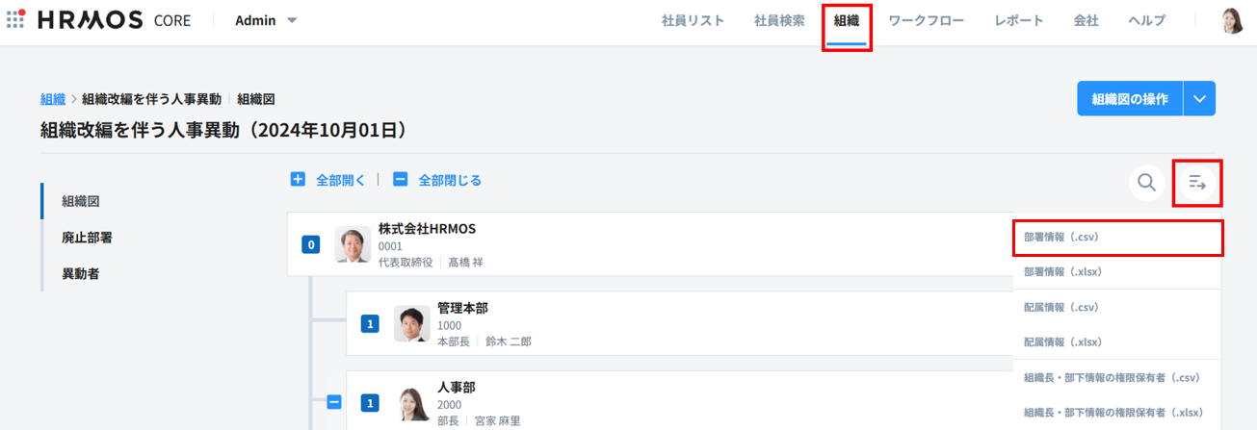Expand the 組織図の操作 dropdown arrow
The height and width of the screenshot is (430, 1257).
[x=1198, y=98]
